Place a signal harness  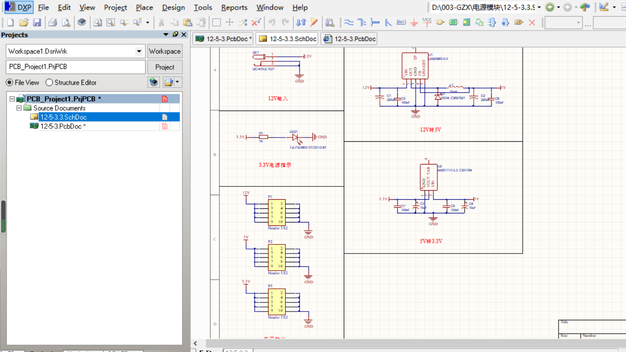tap(375, 22)
